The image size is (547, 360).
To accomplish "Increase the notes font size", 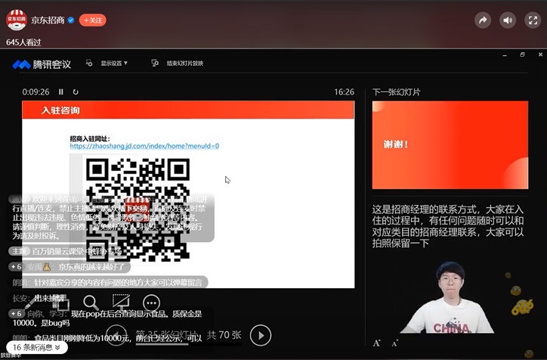I will tap(376, 343).
